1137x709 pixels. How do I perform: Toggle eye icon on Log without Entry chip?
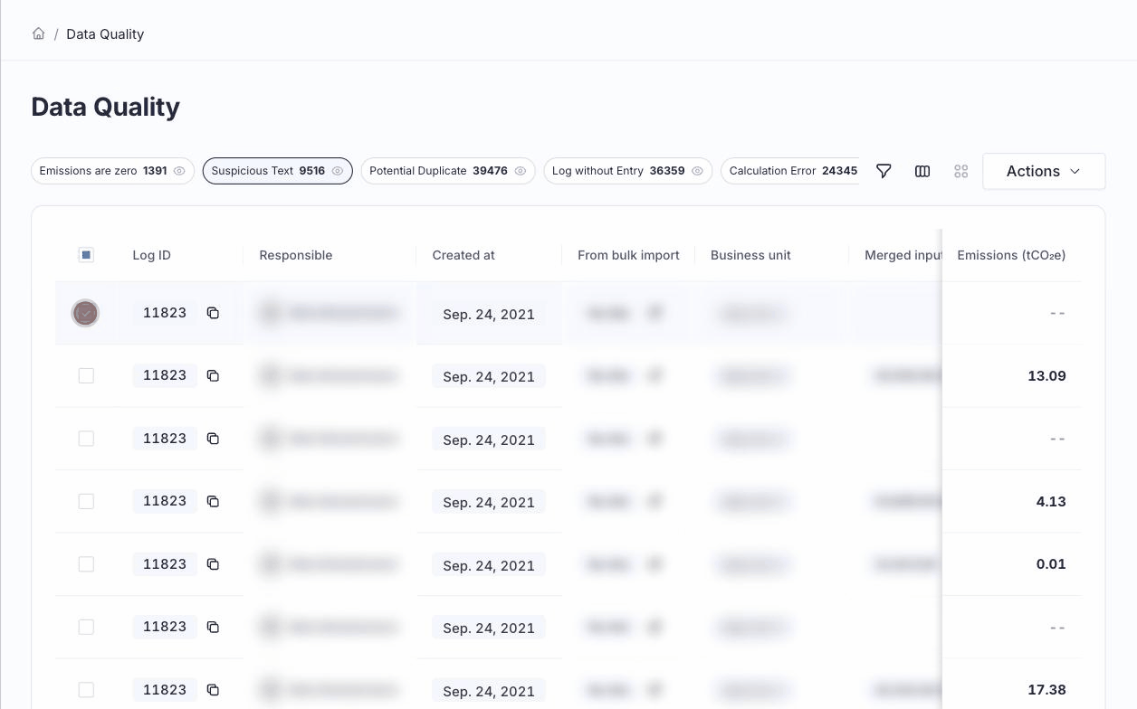697,171
